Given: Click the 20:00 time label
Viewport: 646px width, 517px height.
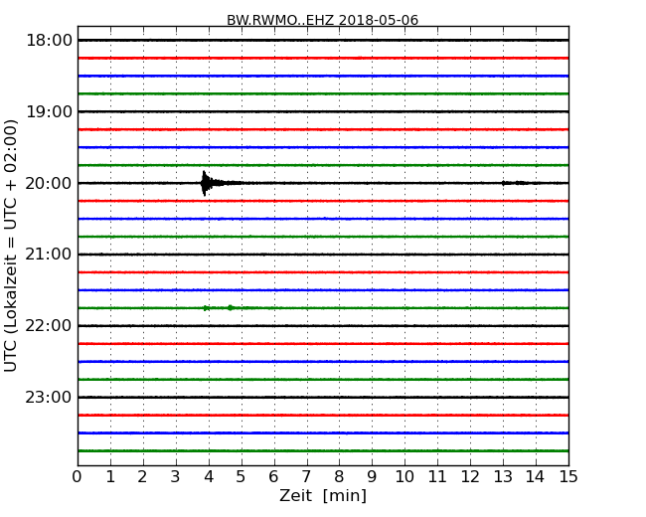Looking at the screenshot, I should tap(49, 183).
